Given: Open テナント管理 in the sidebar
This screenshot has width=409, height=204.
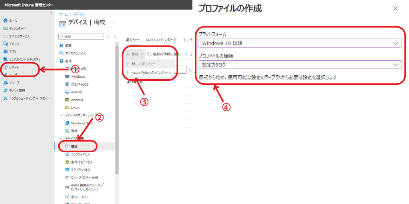Looking at the screenshot, I should (14, 90).
